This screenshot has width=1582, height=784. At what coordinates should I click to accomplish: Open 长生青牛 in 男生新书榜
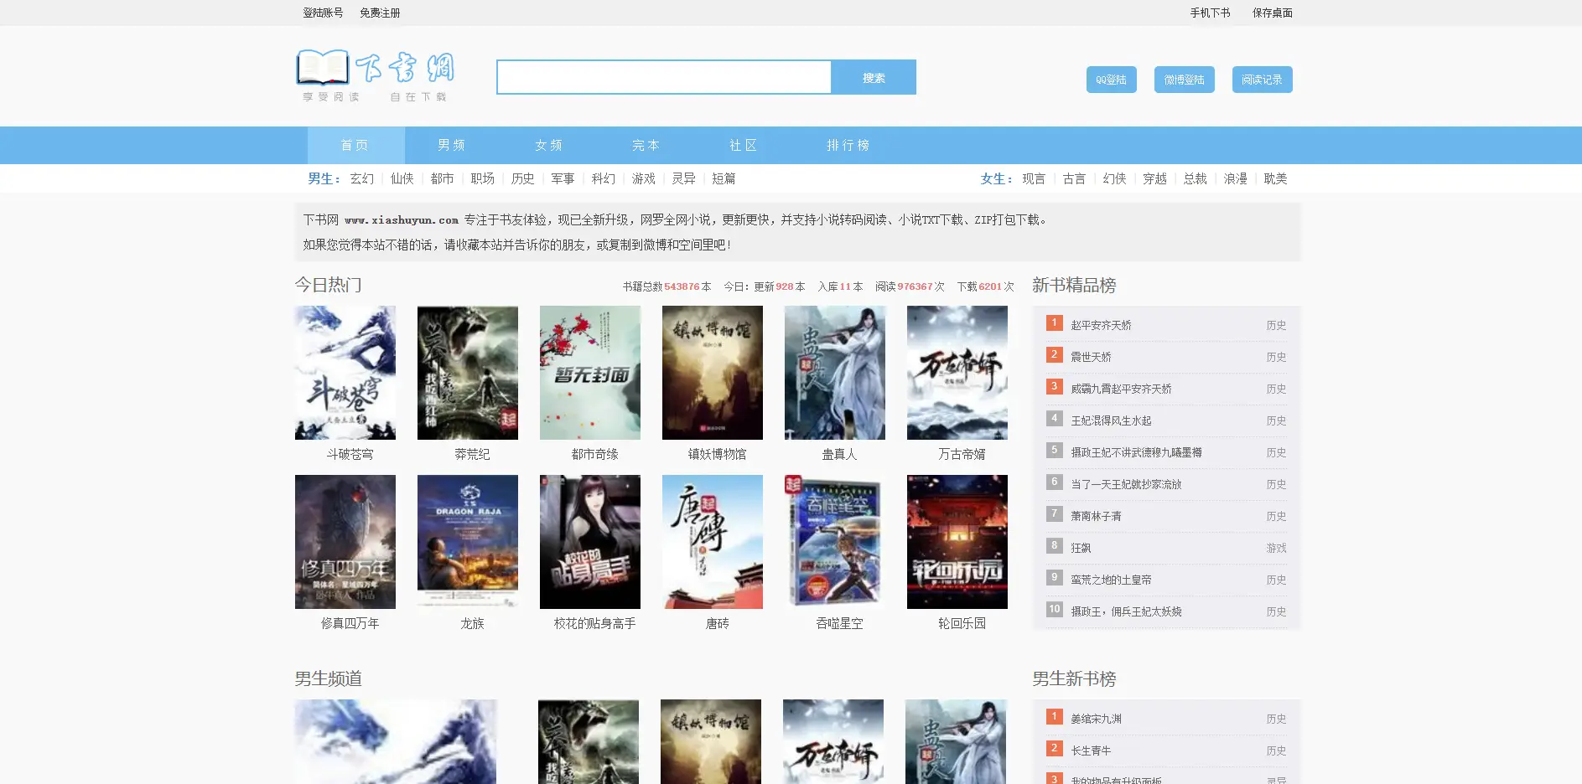click(x=1091, y=750)
